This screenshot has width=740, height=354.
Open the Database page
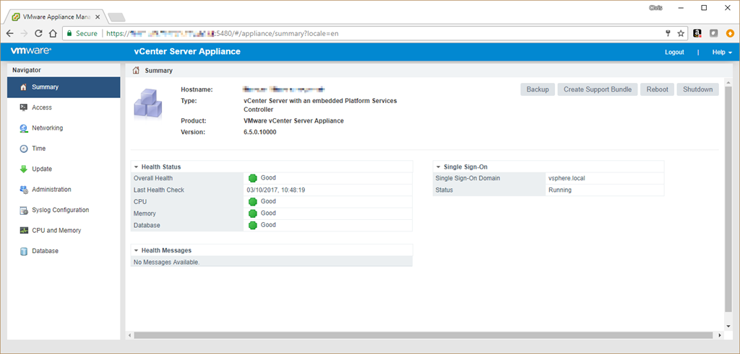click(64, 252)
